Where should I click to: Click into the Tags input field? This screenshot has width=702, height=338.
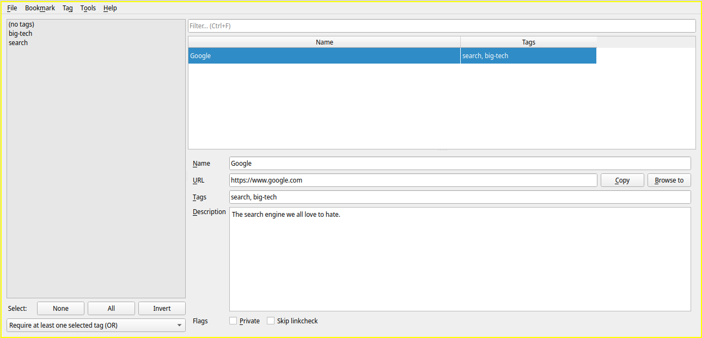[x=460, y=197]
